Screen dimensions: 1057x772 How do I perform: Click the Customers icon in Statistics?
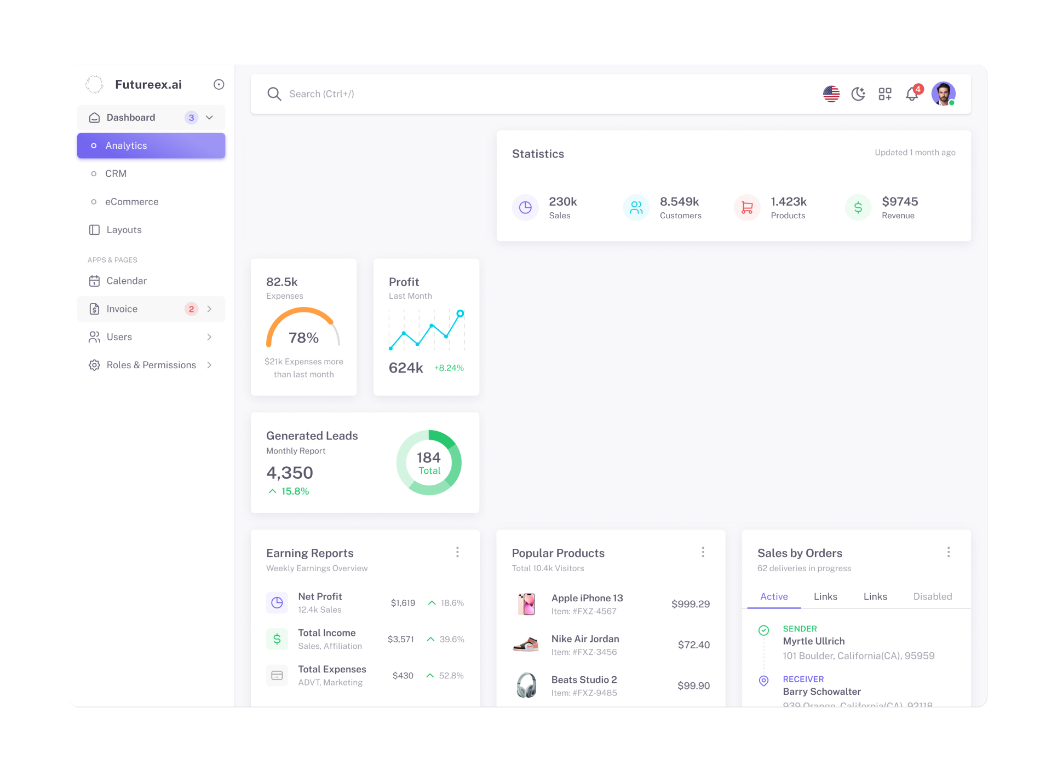(636, 207)
